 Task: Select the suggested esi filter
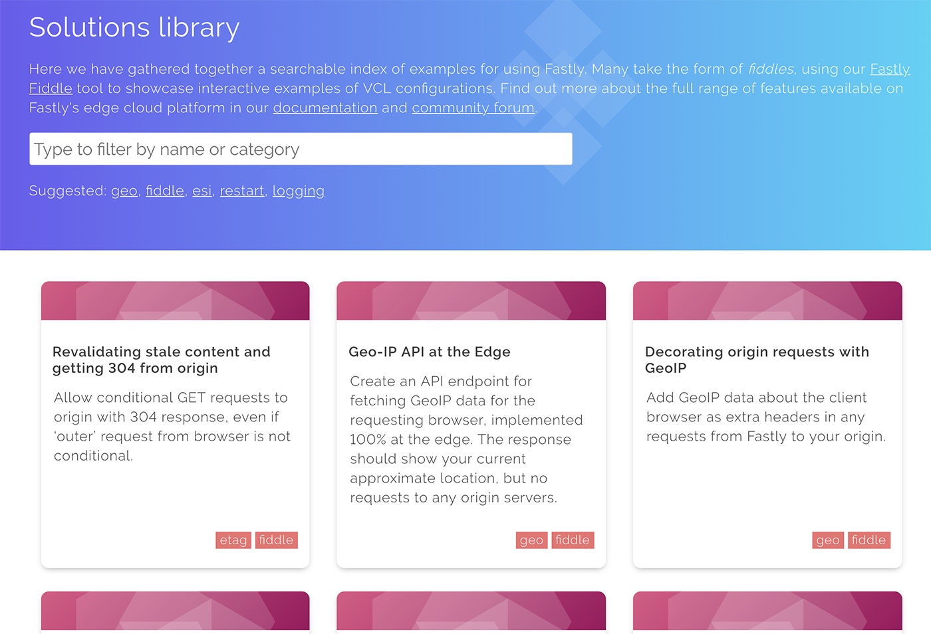click(x=202, y=191)
